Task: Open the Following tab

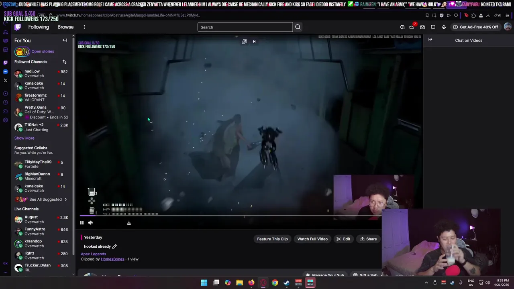Action: [39, 27]
